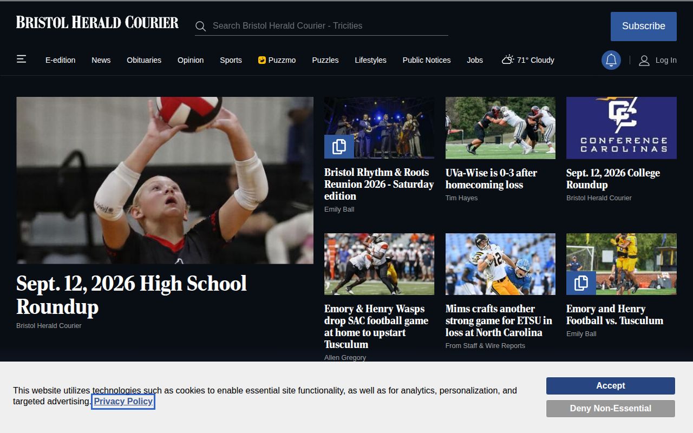
Task: Read the High School Roundup headline
Action: click(x=132, y=295)
